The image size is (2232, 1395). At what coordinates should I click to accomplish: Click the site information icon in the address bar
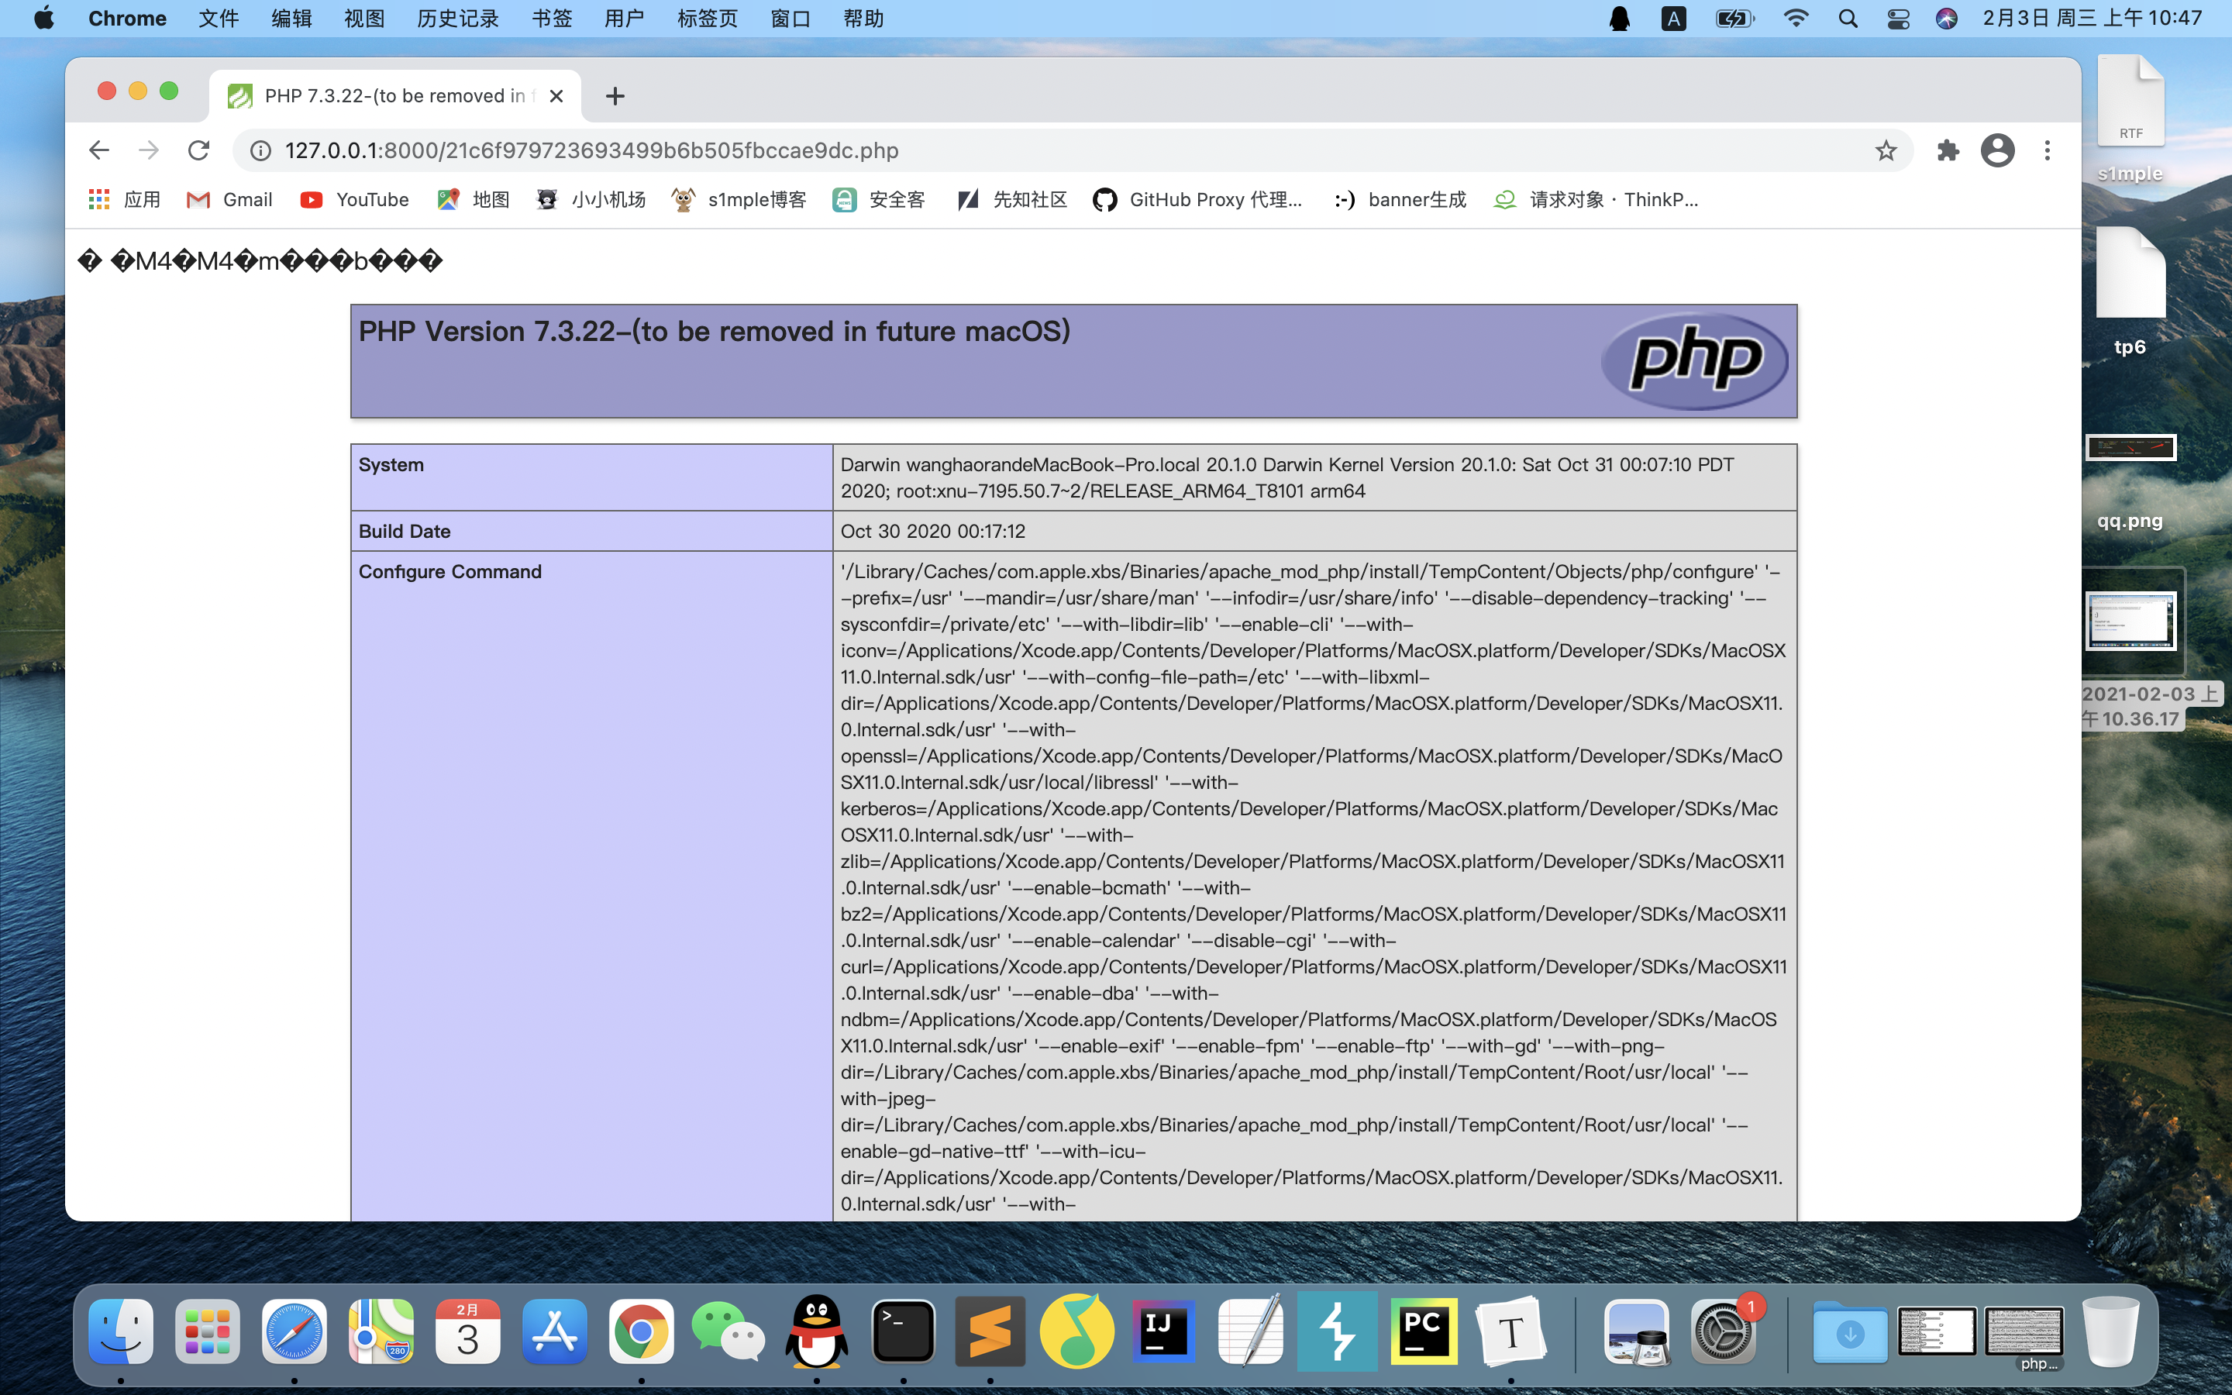pos(261,150)
